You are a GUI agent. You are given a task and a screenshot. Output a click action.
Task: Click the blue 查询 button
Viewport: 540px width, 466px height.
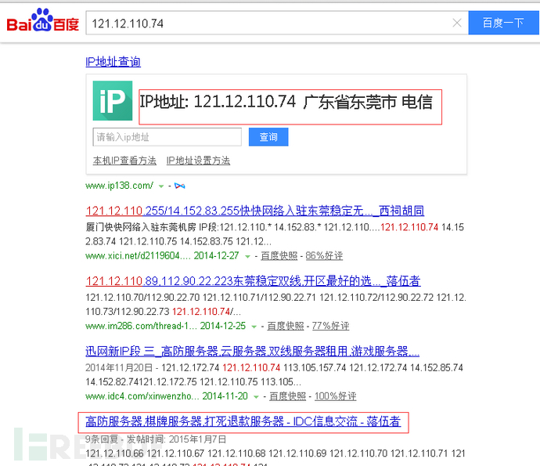tap(268, 137)
